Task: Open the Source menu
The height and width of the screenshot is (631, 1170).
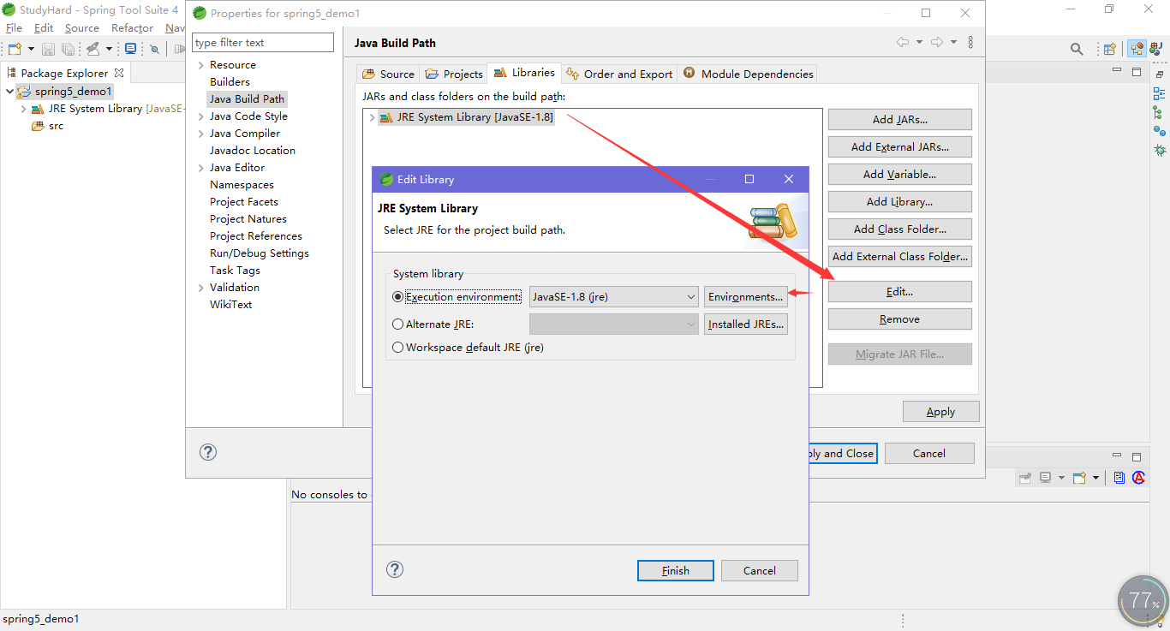Action: pyautogui.click(x=82, y=28)
